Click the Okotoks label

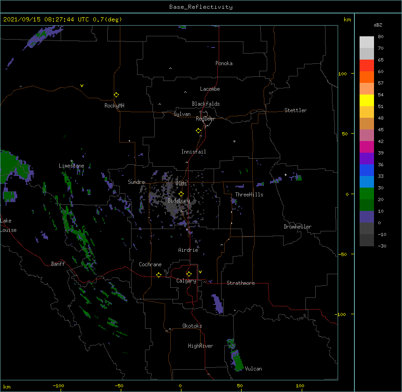pos(192,326)
